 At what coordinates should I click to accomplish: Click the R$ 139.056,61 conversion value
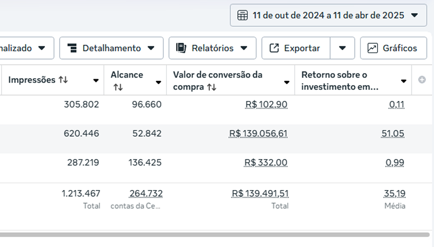pos(258,133)
